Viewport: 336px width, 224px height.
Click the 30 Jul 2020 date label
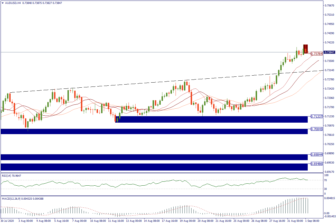tap(8, 221)
